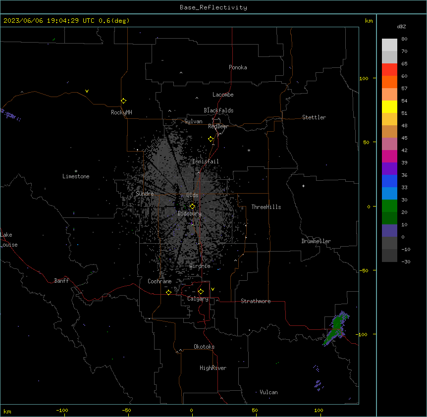Click the Airdrie label
The image size is (427, 417).
pos(200,266)
